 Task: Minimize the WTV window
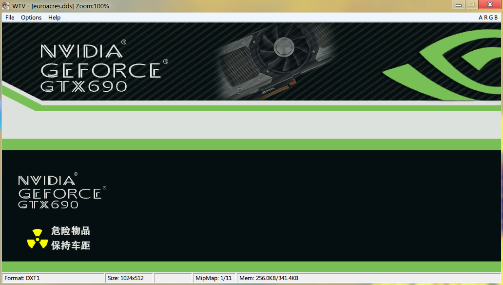[459, 4]
